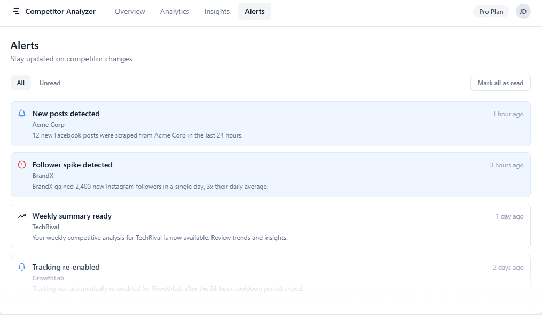Click the Alerts page heading
Screen dimensions: 542x315
[24, 45]
